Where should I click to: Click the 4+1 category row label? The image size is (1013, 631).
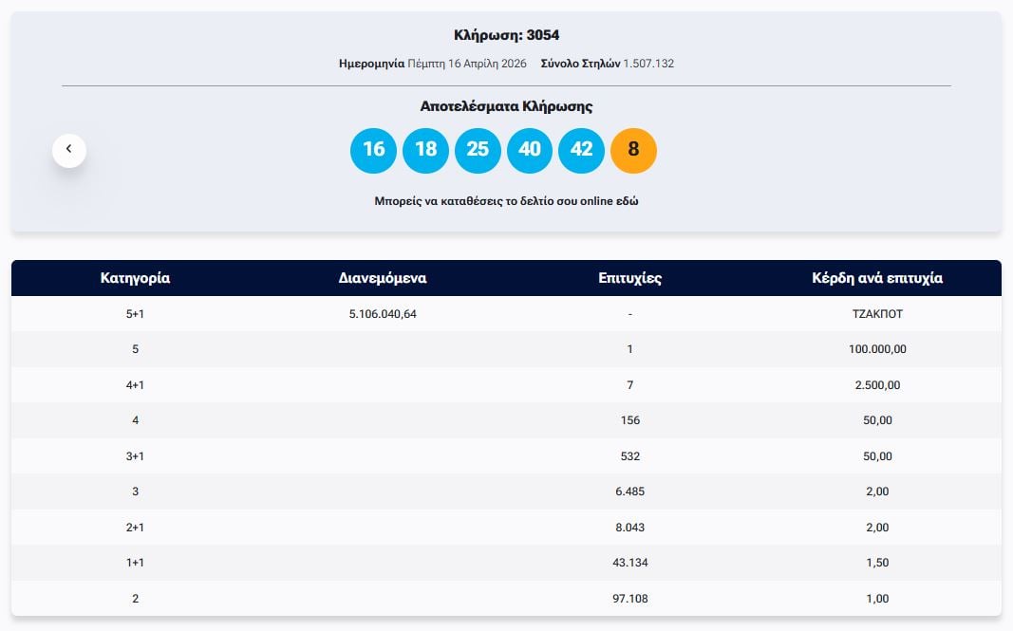(x=135, y=384)
